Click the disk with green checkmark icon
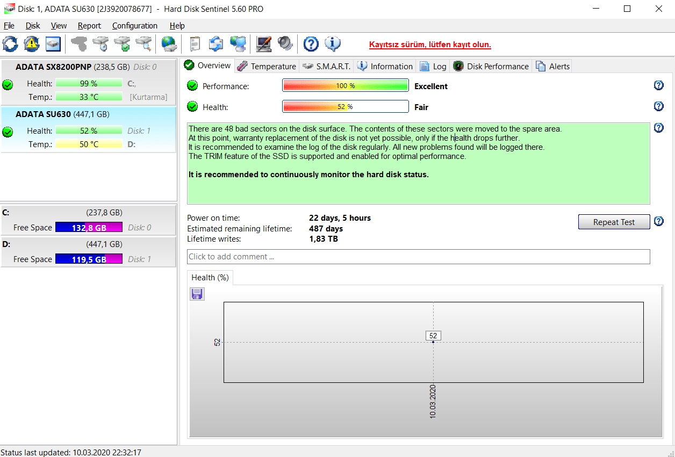 click(122, 44)
